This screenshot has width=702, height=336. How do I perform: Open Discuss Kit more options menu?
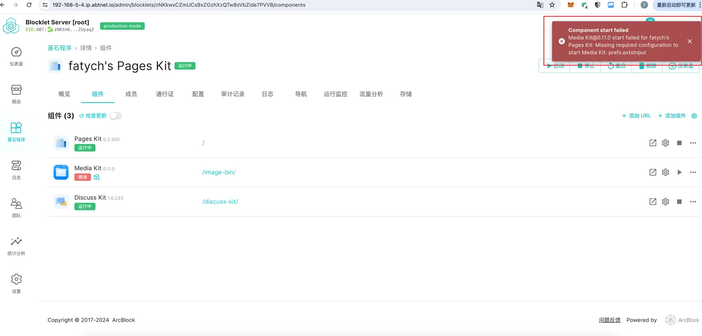693,202
